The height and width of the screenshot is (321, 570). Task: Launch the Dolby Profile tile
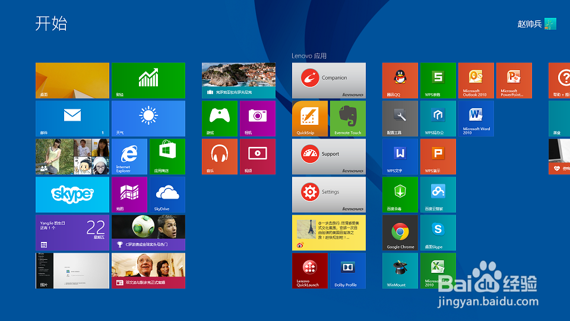(347, 271)
